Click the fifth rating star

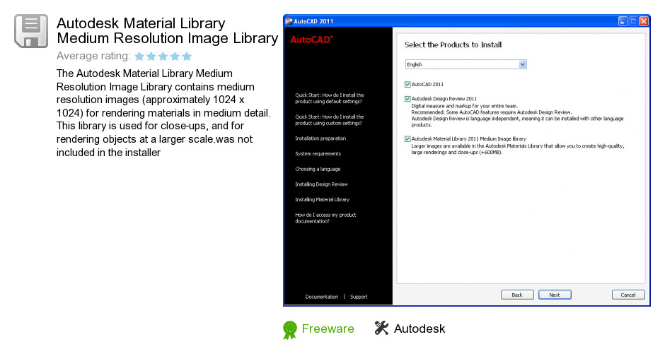pyautogui.click(x=187, y=57)
